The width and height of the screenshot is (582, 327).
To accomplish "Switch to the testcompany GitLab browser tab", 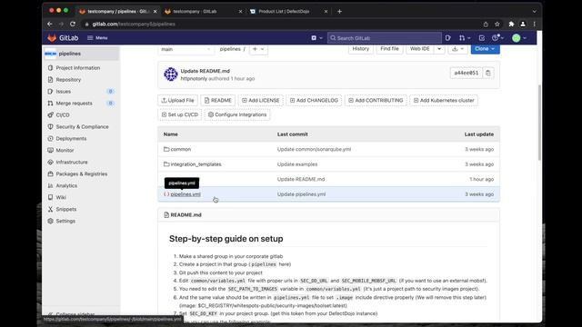I will click(x=202, y=12).
